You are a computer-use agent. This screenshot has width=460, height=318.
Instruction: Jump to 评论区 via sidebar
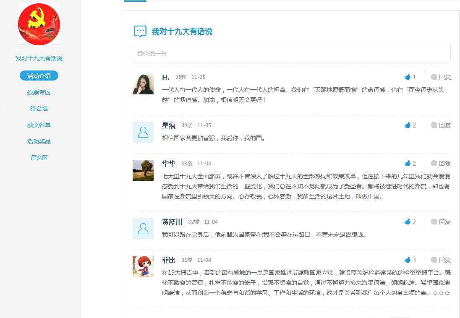pyautogui.click(x=39, y=158)
